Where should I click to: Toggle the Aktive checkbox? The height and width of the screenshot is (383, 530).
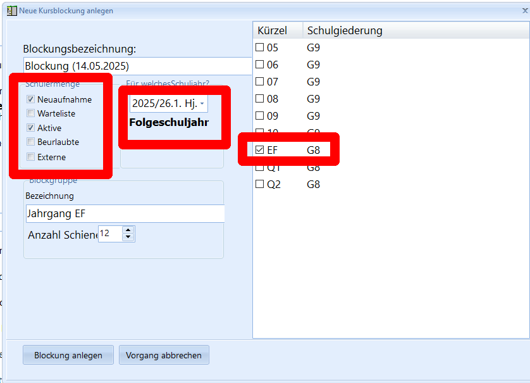pos(31,127)
